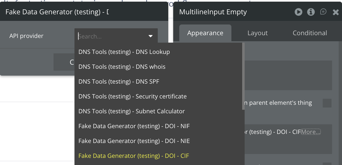Pick the DNS SPF option
342x165 pixels.
tap(119, 82)
